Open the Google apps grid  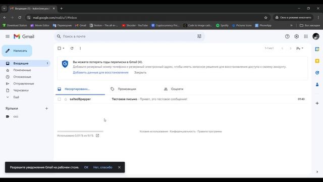[x=306, y=36]
